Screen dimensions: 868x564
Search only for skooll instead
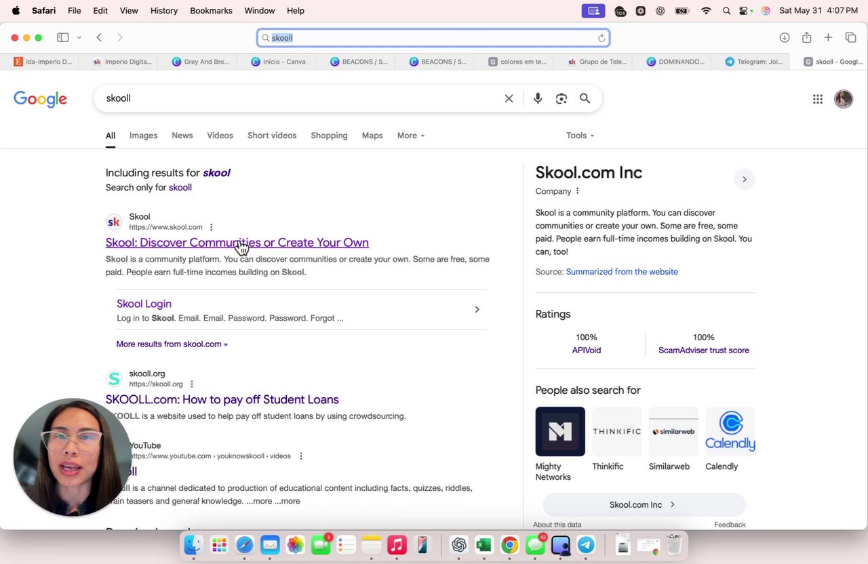click(180, 188)
